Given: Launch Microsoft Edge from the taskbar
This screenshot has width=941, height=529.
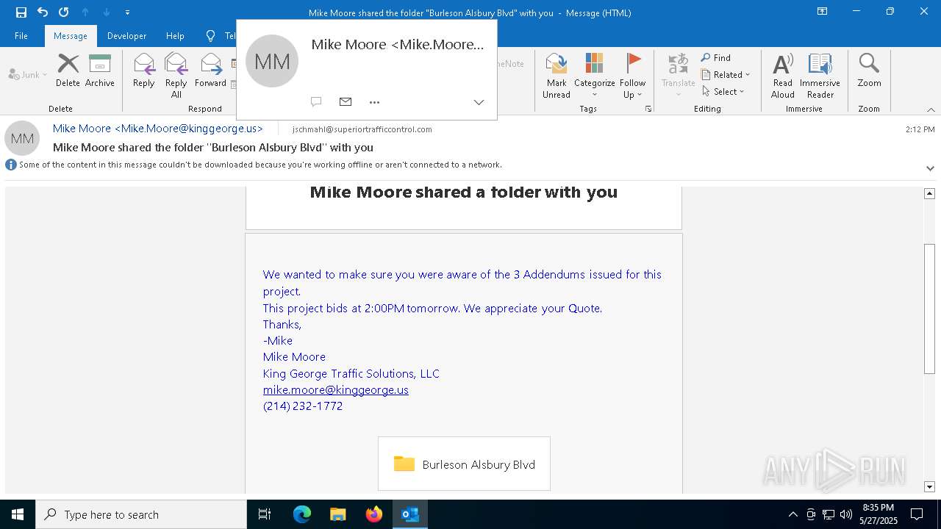Looking at the screenshot, I should point(302,514).
